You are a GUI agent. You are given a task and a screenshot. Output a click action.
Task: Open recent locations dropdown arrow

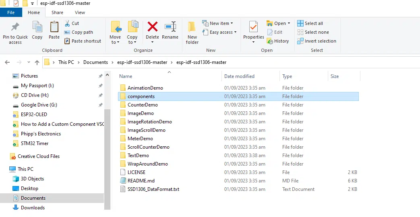click(29, 62)
